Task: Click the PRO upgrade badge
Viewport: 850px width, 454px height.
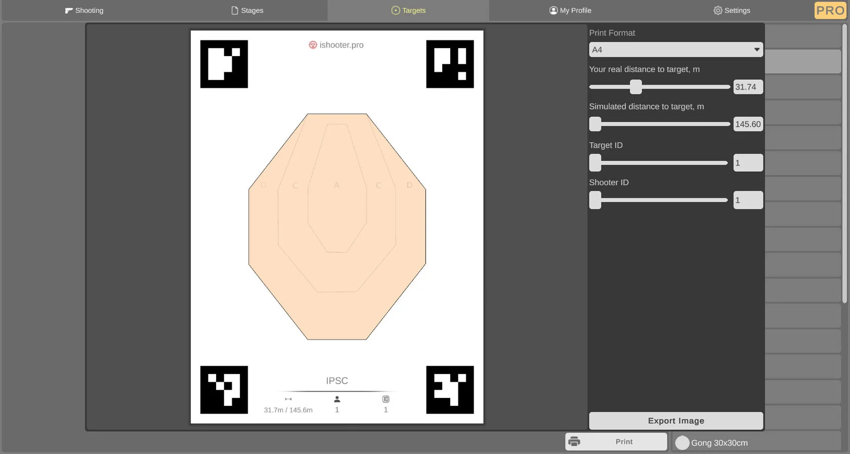Action: (x=830, y=11)
